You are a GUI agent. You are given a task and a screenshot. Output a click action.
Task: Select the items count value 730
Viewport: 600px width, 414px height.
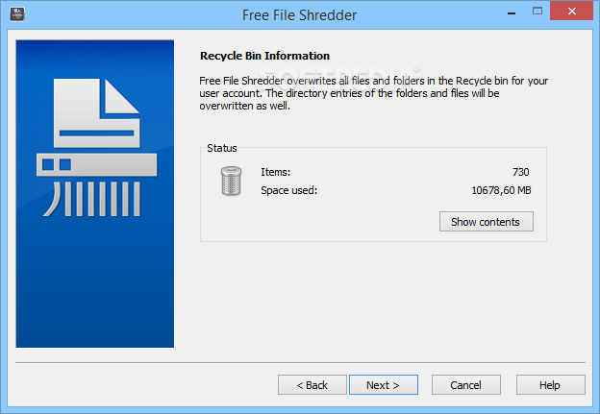[x=521, y=172]
